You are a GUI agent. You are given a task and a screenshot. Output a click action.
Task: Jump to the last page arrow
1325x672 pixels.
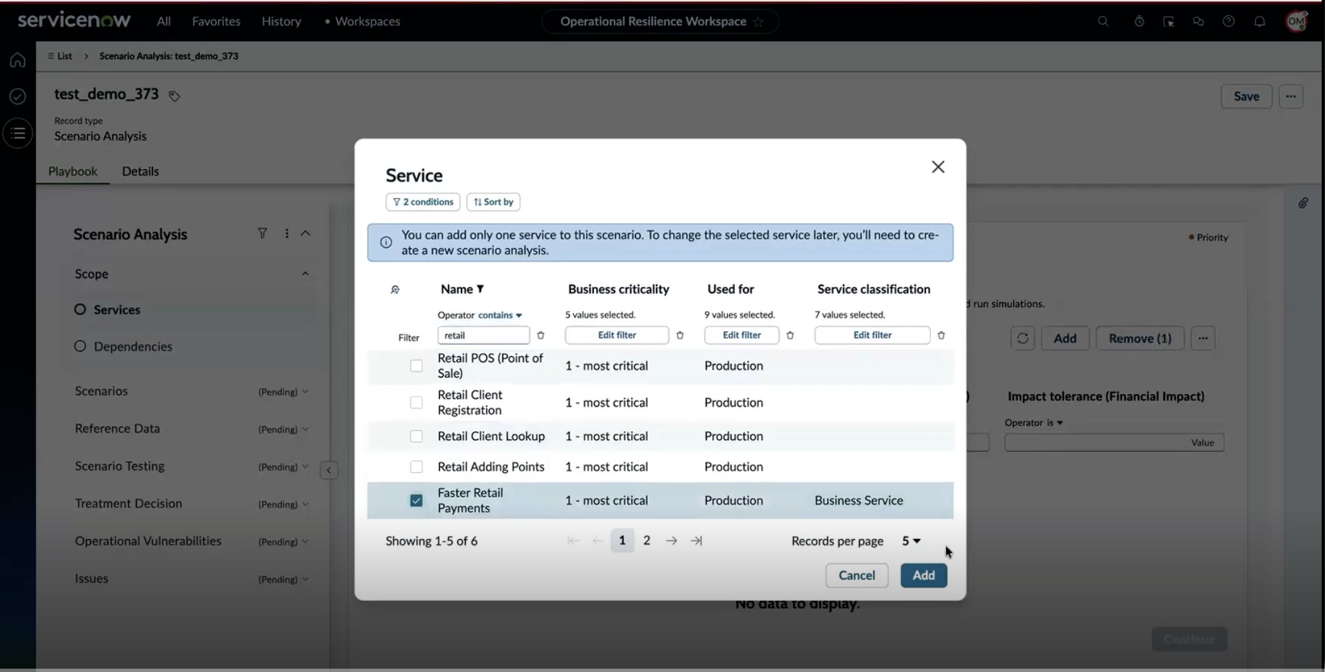(696, 541)
